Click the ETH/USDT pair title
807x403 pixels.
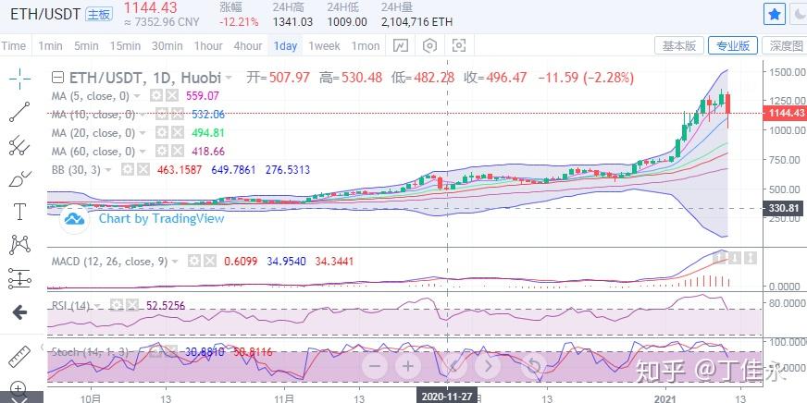44,14
